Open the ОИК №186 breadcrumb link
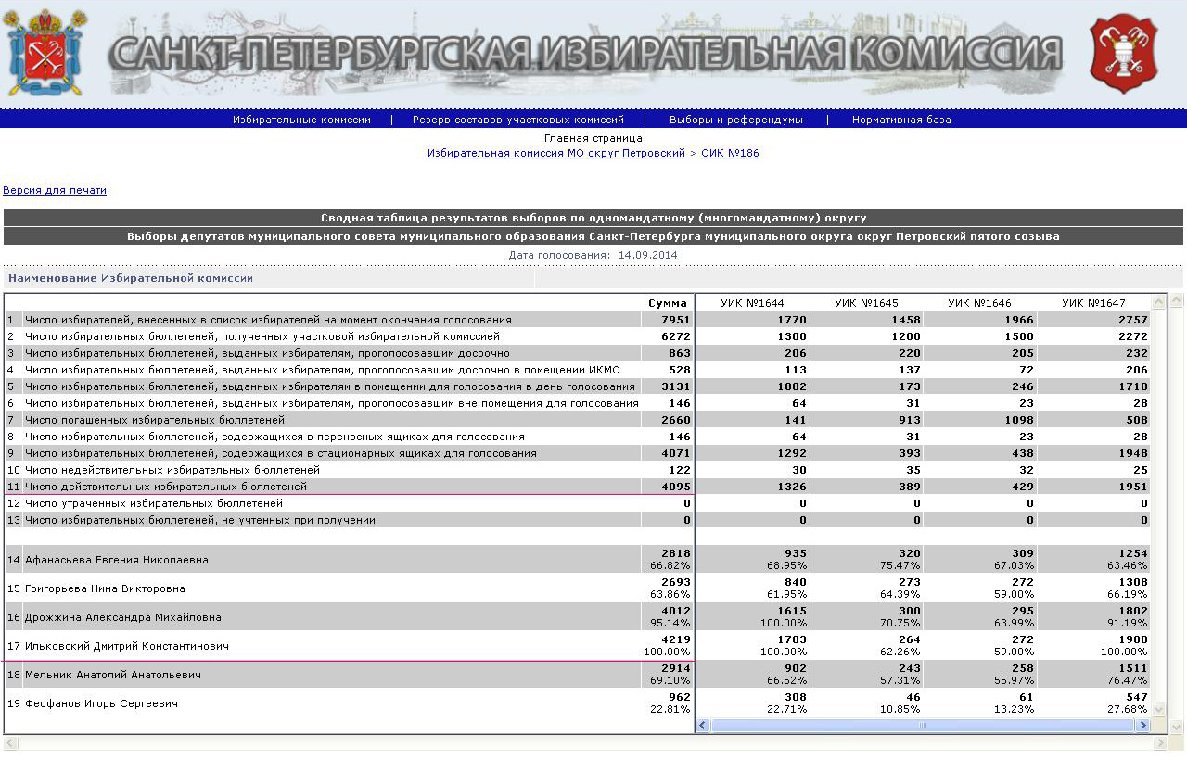 729,153
